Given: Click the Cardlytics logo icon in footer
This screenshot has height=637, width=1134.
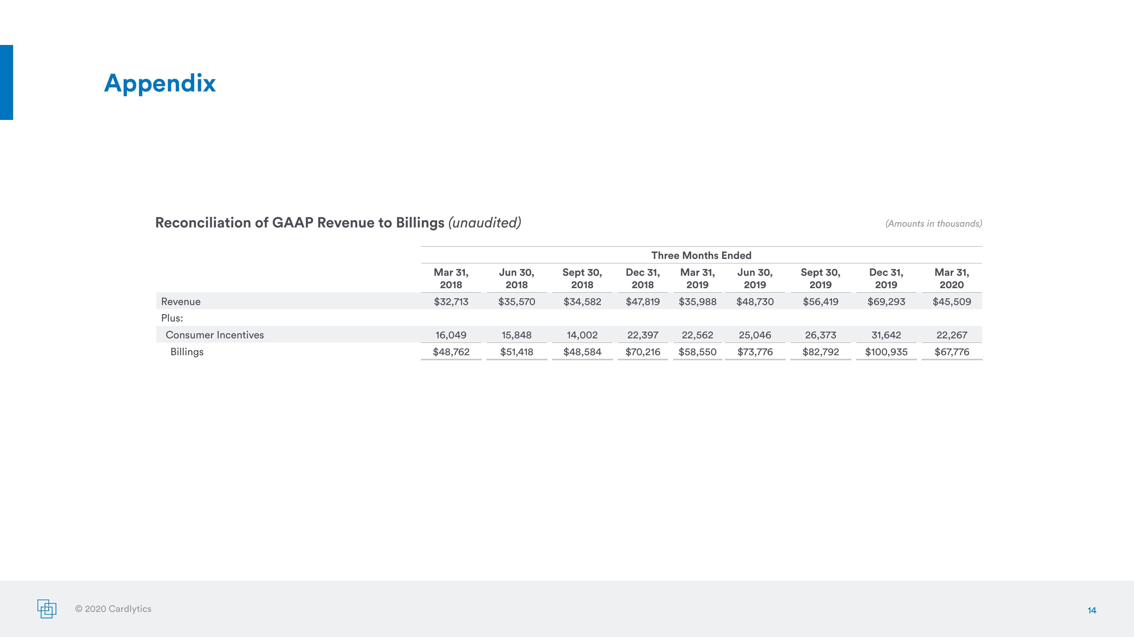Looking at the screenshot, I should [46, 609].
